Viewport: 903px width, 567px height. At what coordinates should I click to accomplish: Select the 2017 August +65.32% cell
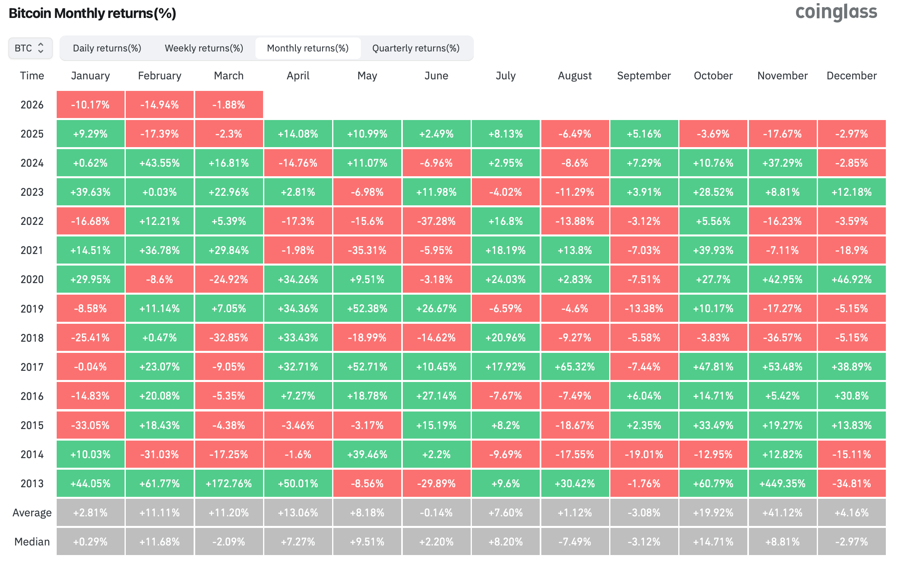[x=574, y=367]
